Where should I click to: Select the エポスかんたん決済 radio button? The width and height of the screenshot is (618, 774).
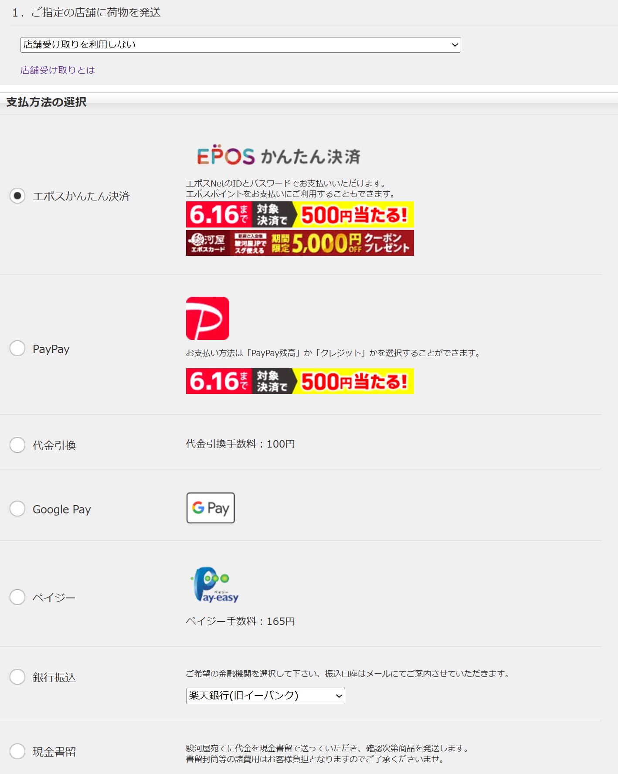click(17, 196)
